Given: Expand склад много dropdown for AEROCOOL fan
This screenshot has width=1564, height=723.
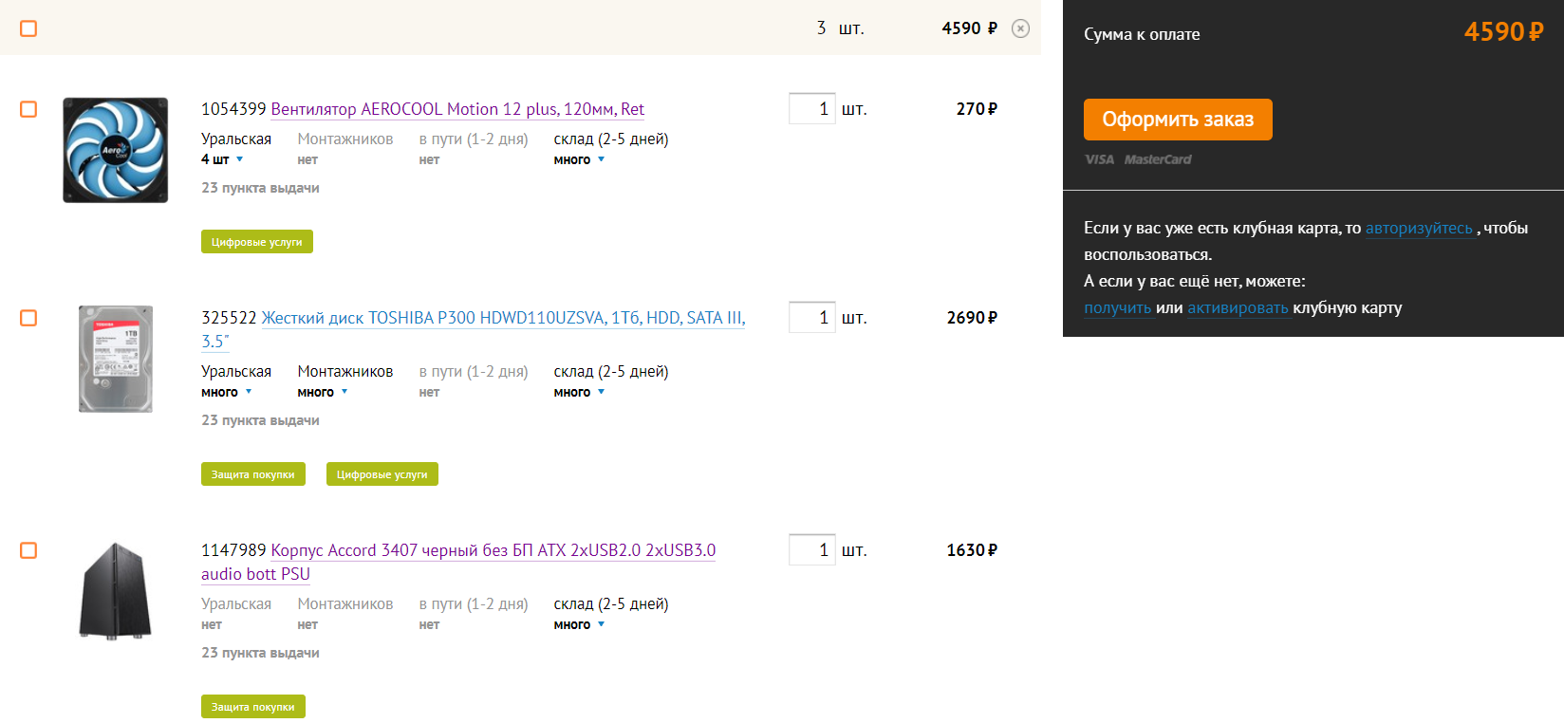Looking at the screenshot, I should point(579,159).
